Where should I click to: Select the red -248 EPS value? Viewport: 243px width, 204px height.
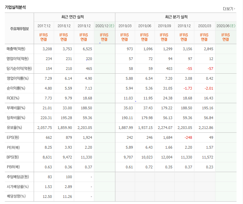[188, 137]
